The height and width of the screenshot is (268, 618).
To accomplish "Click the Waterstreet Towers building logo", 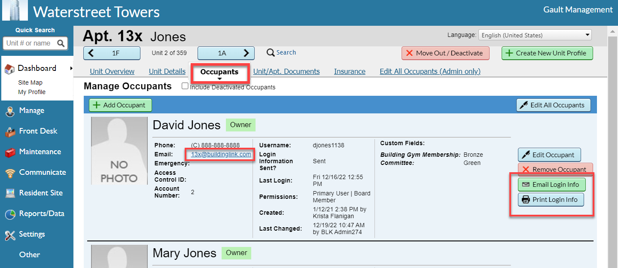I will point(15,10).
